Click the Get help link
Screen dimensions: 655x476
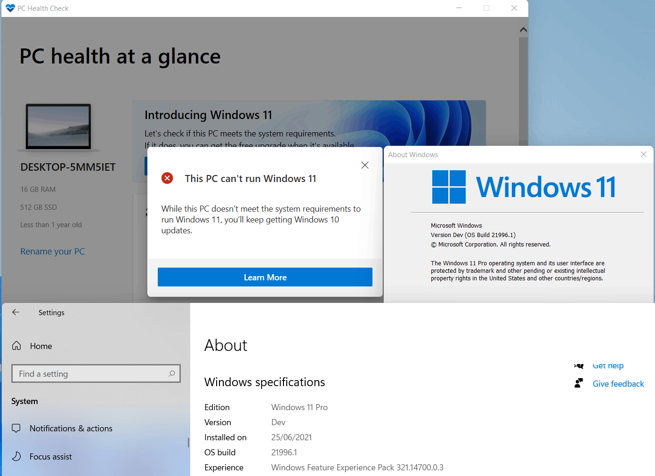(608, 365)
